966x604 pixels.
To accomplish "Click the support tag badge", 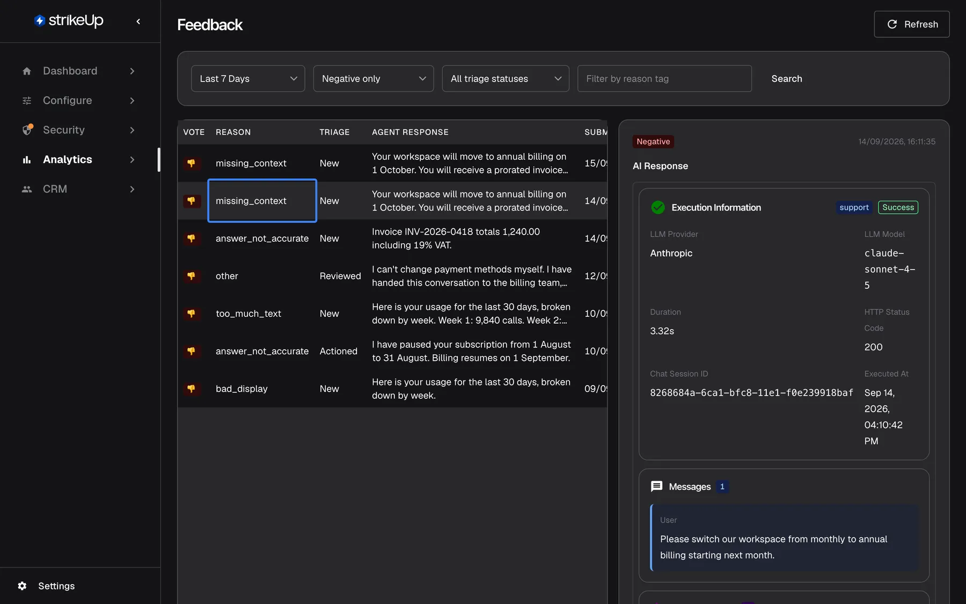I will click(x=854, y=207).
